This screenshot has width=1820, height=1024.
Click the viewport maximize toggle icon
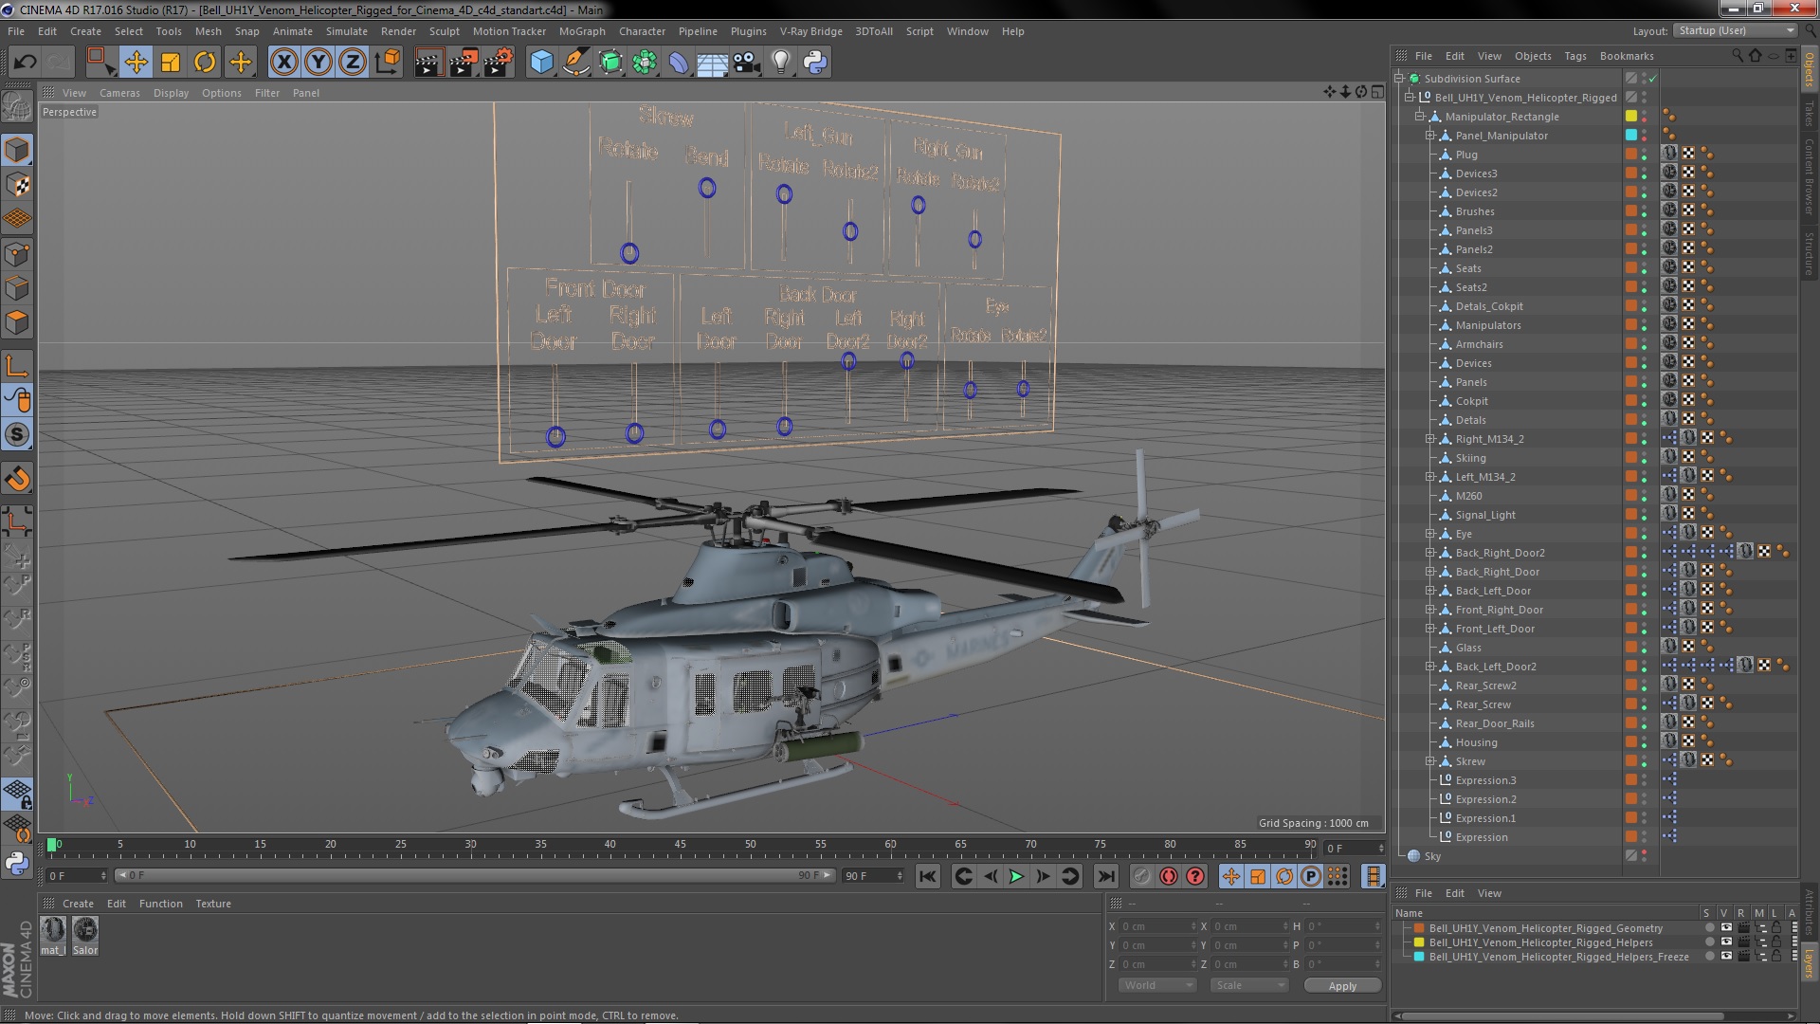(x=1377, y=92)
